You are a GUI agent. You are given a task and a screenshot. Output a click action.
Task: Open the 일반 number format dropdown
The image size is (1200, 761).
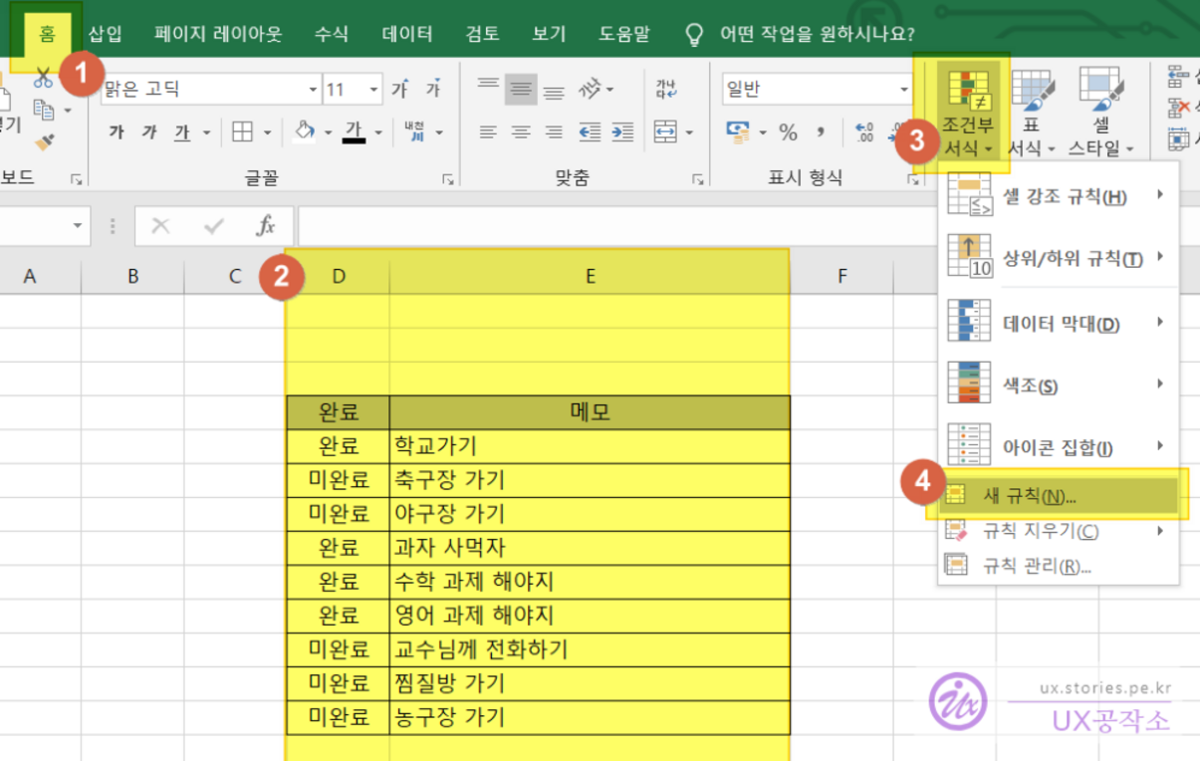pyautogui.click(x=904, y=90)
